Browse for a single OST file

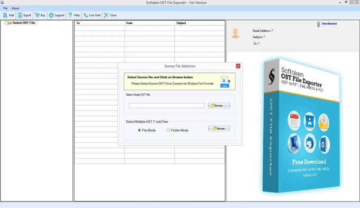(219, 105)
